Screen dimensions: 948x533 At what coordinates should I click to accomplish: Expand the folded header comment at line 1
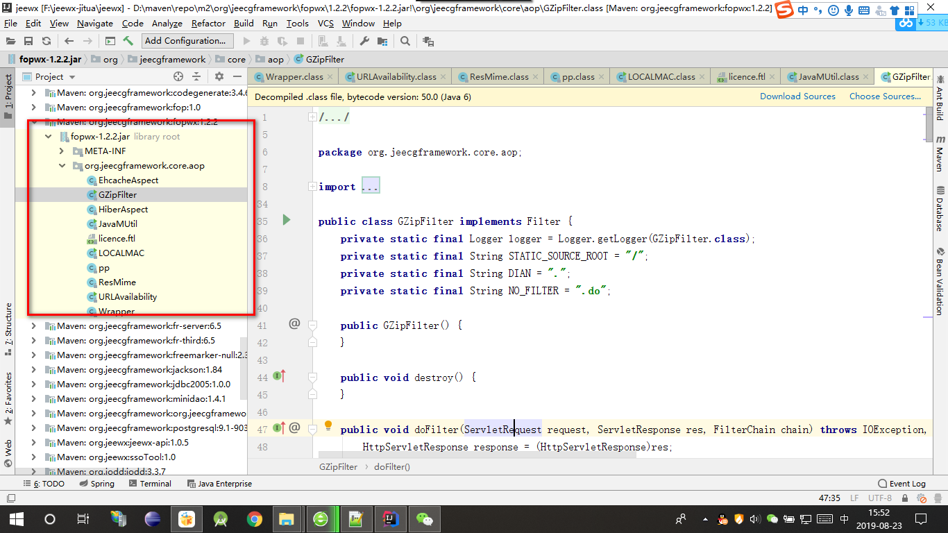(x=313, y=117)
